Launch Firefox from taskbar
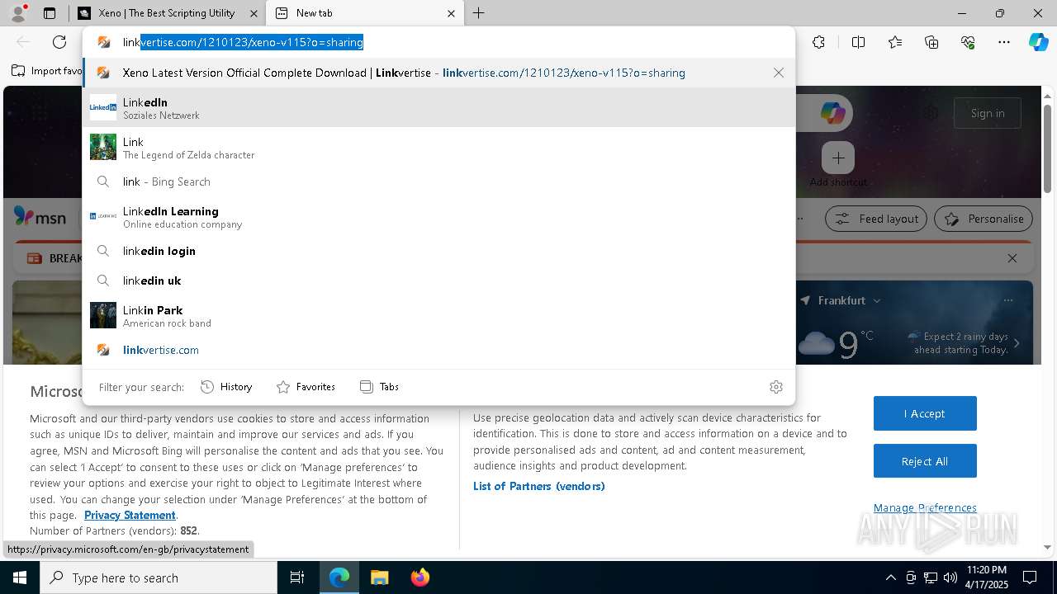 click(x=419, y=577)
